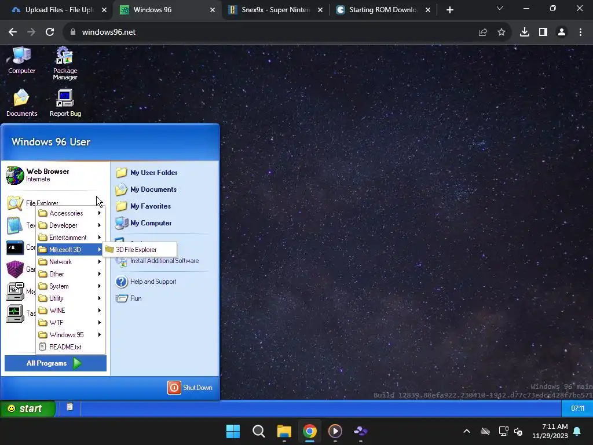This screenshot has width=593, height=445.
Task: Open Chrome downloads icon
Action: [x=525, y=32]
